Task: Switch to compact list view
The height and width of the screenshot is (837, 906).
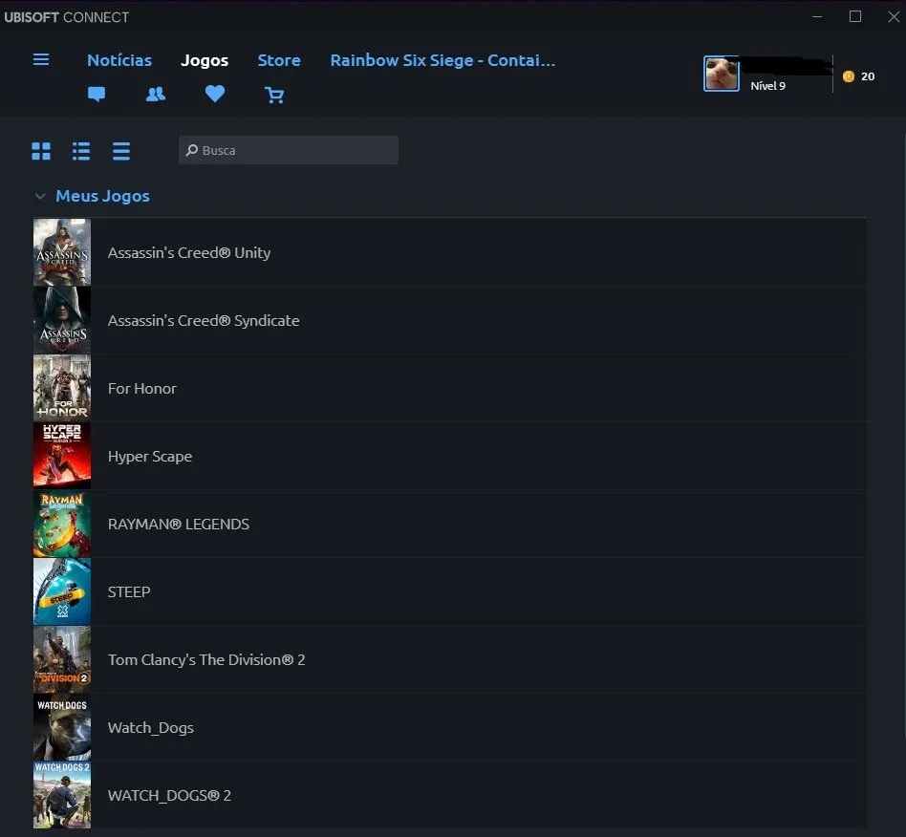Action: (121, 151)
